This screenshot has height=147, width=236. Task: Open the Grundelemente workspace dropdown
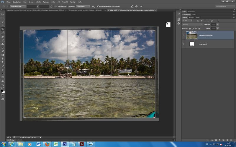point(224,6)
